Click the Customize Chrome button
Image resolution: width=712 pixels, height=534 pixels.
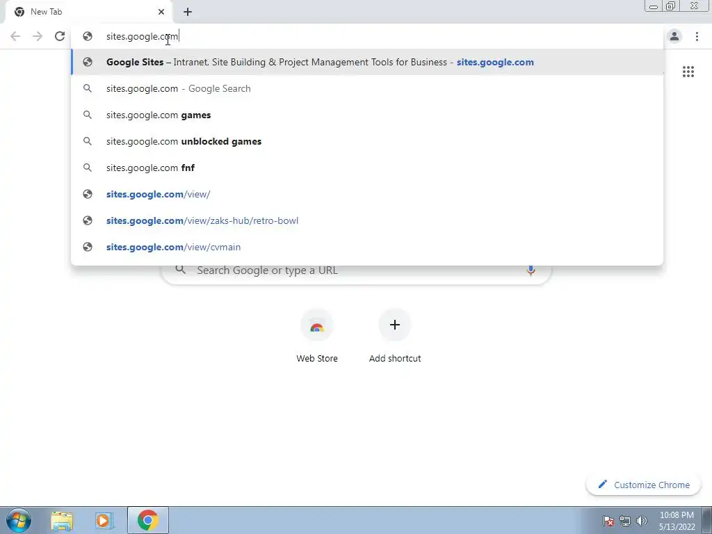pyautogui.click(x=644, y=485)
